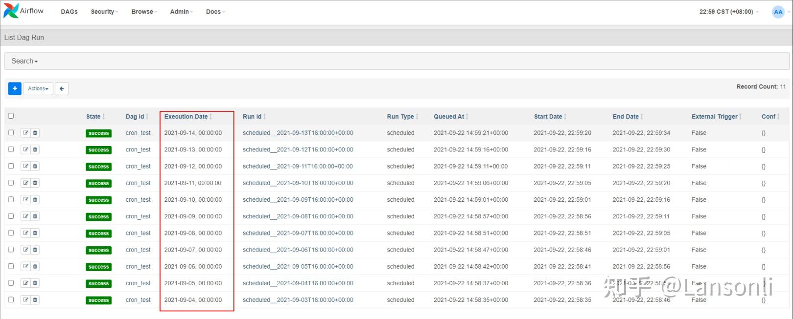This screenshot has height=319, width=793.
Task: Select checkbox for 2021-09-13 run row
Action: point(11,149)
